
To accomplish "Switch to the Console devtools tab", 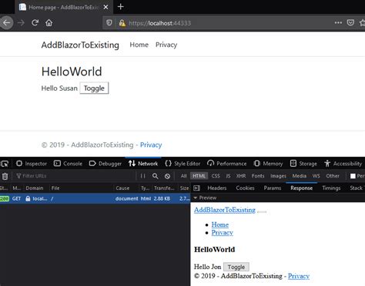I will point(68,164).
